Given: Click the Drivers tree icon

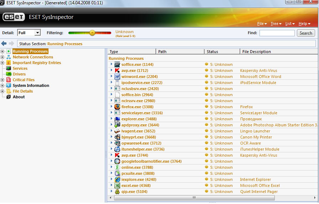Looking at the screenshot, I should (9, 74).
